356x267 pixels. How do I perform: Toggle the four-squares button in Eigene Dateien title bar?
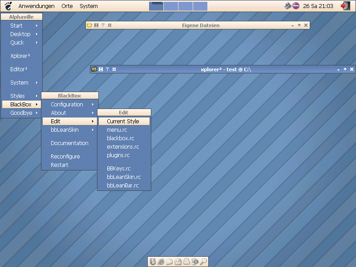click(x=109, y=25)
